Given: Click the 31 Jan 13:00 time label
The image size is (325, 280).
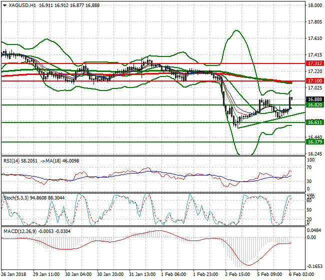Looking at the screenshot, I should (x=143, y=274).
